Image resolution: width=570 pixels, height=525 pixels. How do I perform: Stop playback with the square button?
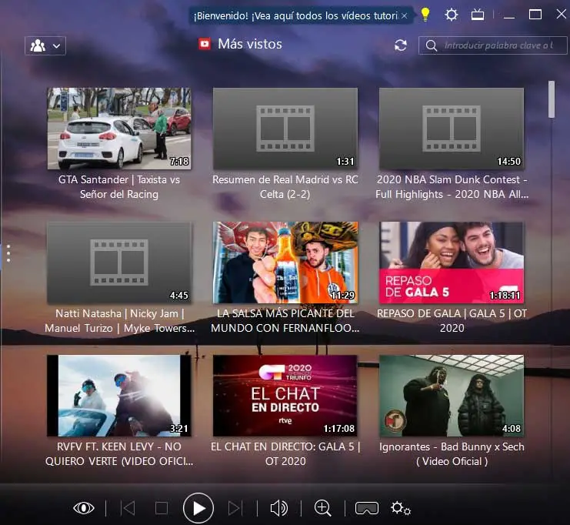(162, 508)
